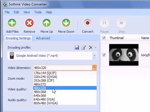Viewport: 150px width, 112px height.
Task: Open the small arrow beside profile delete icon
Action: (96, 48)
